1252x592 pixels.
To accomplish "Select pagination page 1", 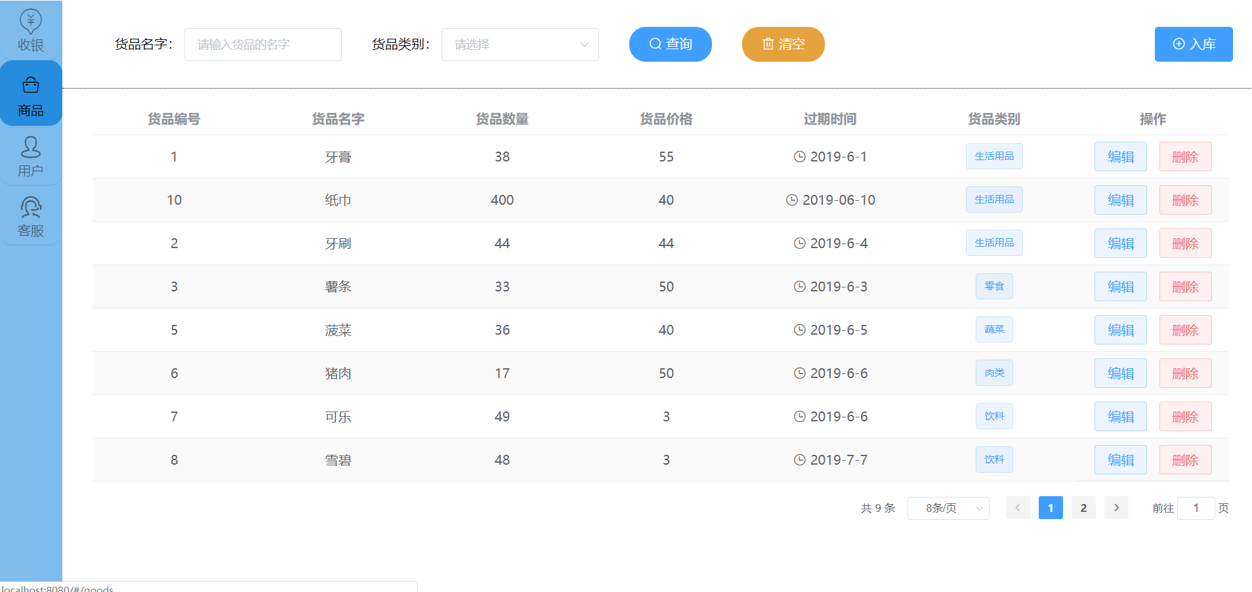I will click(x=1051, y=508).
